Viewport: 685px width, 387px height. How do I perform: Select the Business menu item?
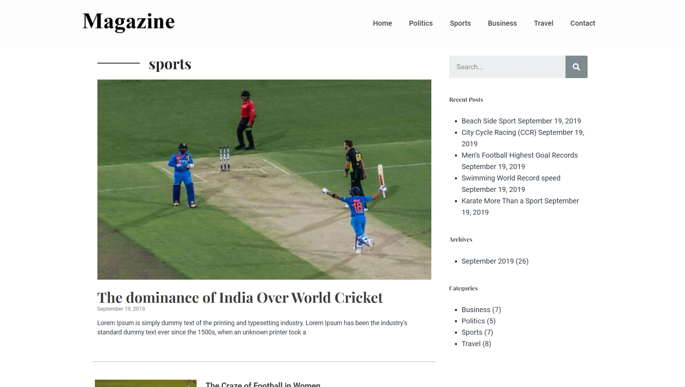coord(502,23)
